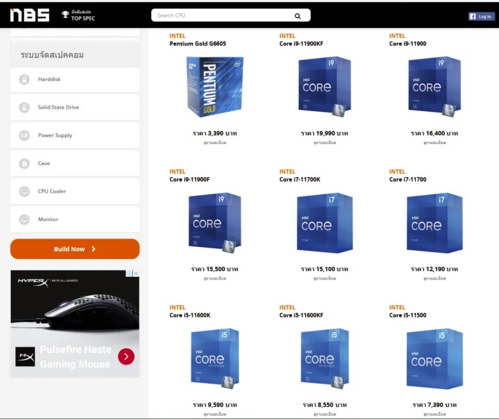The image size is (499, 419).
Task: Open the Pentium Gold G6605 product image
Action: point(215,86)
